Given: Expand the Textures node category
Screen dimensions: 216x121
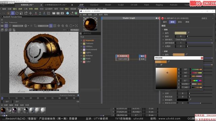Looking at the screenshot, I should pyautogui.click(x=81, y=43).
